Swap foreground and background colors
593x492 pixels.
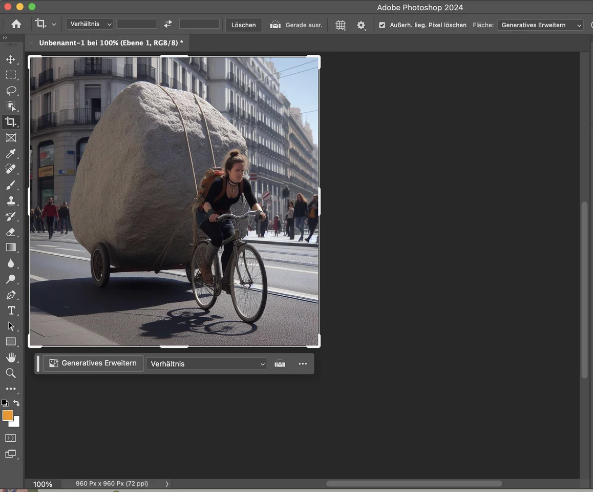point(17,403)
